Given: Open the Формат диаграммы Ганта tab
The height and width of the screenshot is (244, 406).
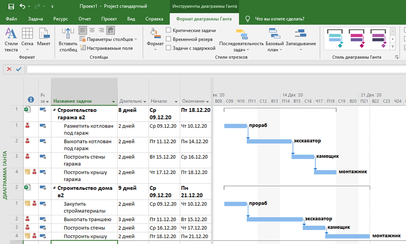Looking at the screenshot, I should 204,19.
